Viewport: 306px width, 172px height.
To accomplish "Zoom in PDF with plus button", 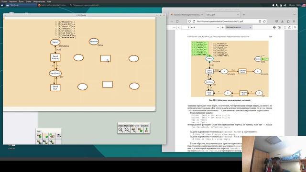I will [x=222, y=27].
